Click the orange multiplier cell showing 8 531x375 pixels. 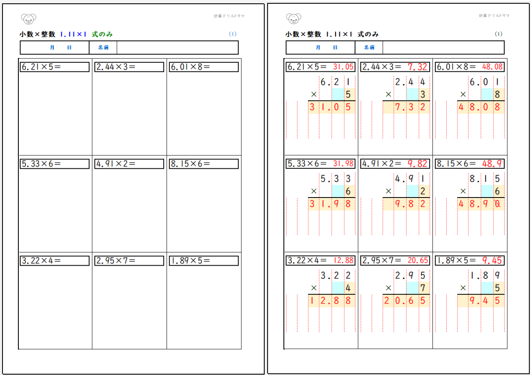coord(497,94)
